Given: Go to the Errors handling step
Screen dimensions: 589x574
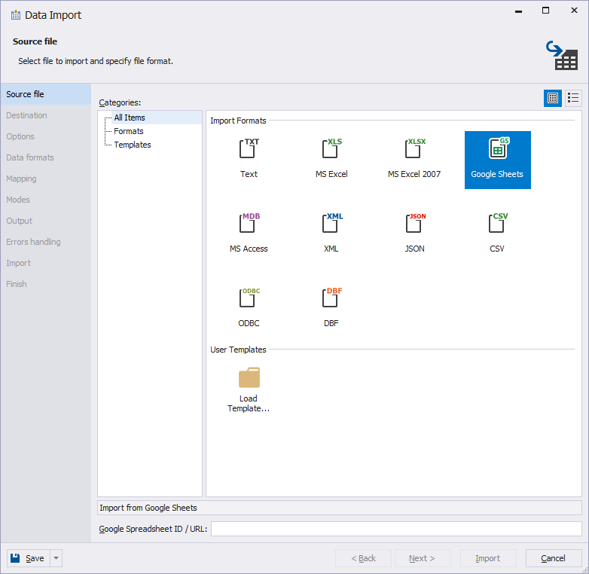Looking at the screenshot, I should [45, 242].
